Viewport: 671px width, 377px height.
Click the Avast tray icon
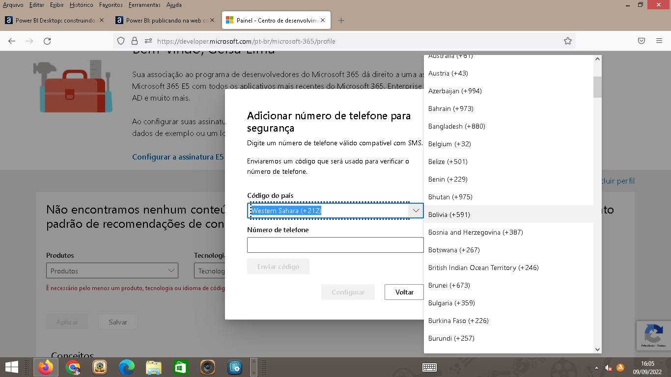tap(620, 367)
